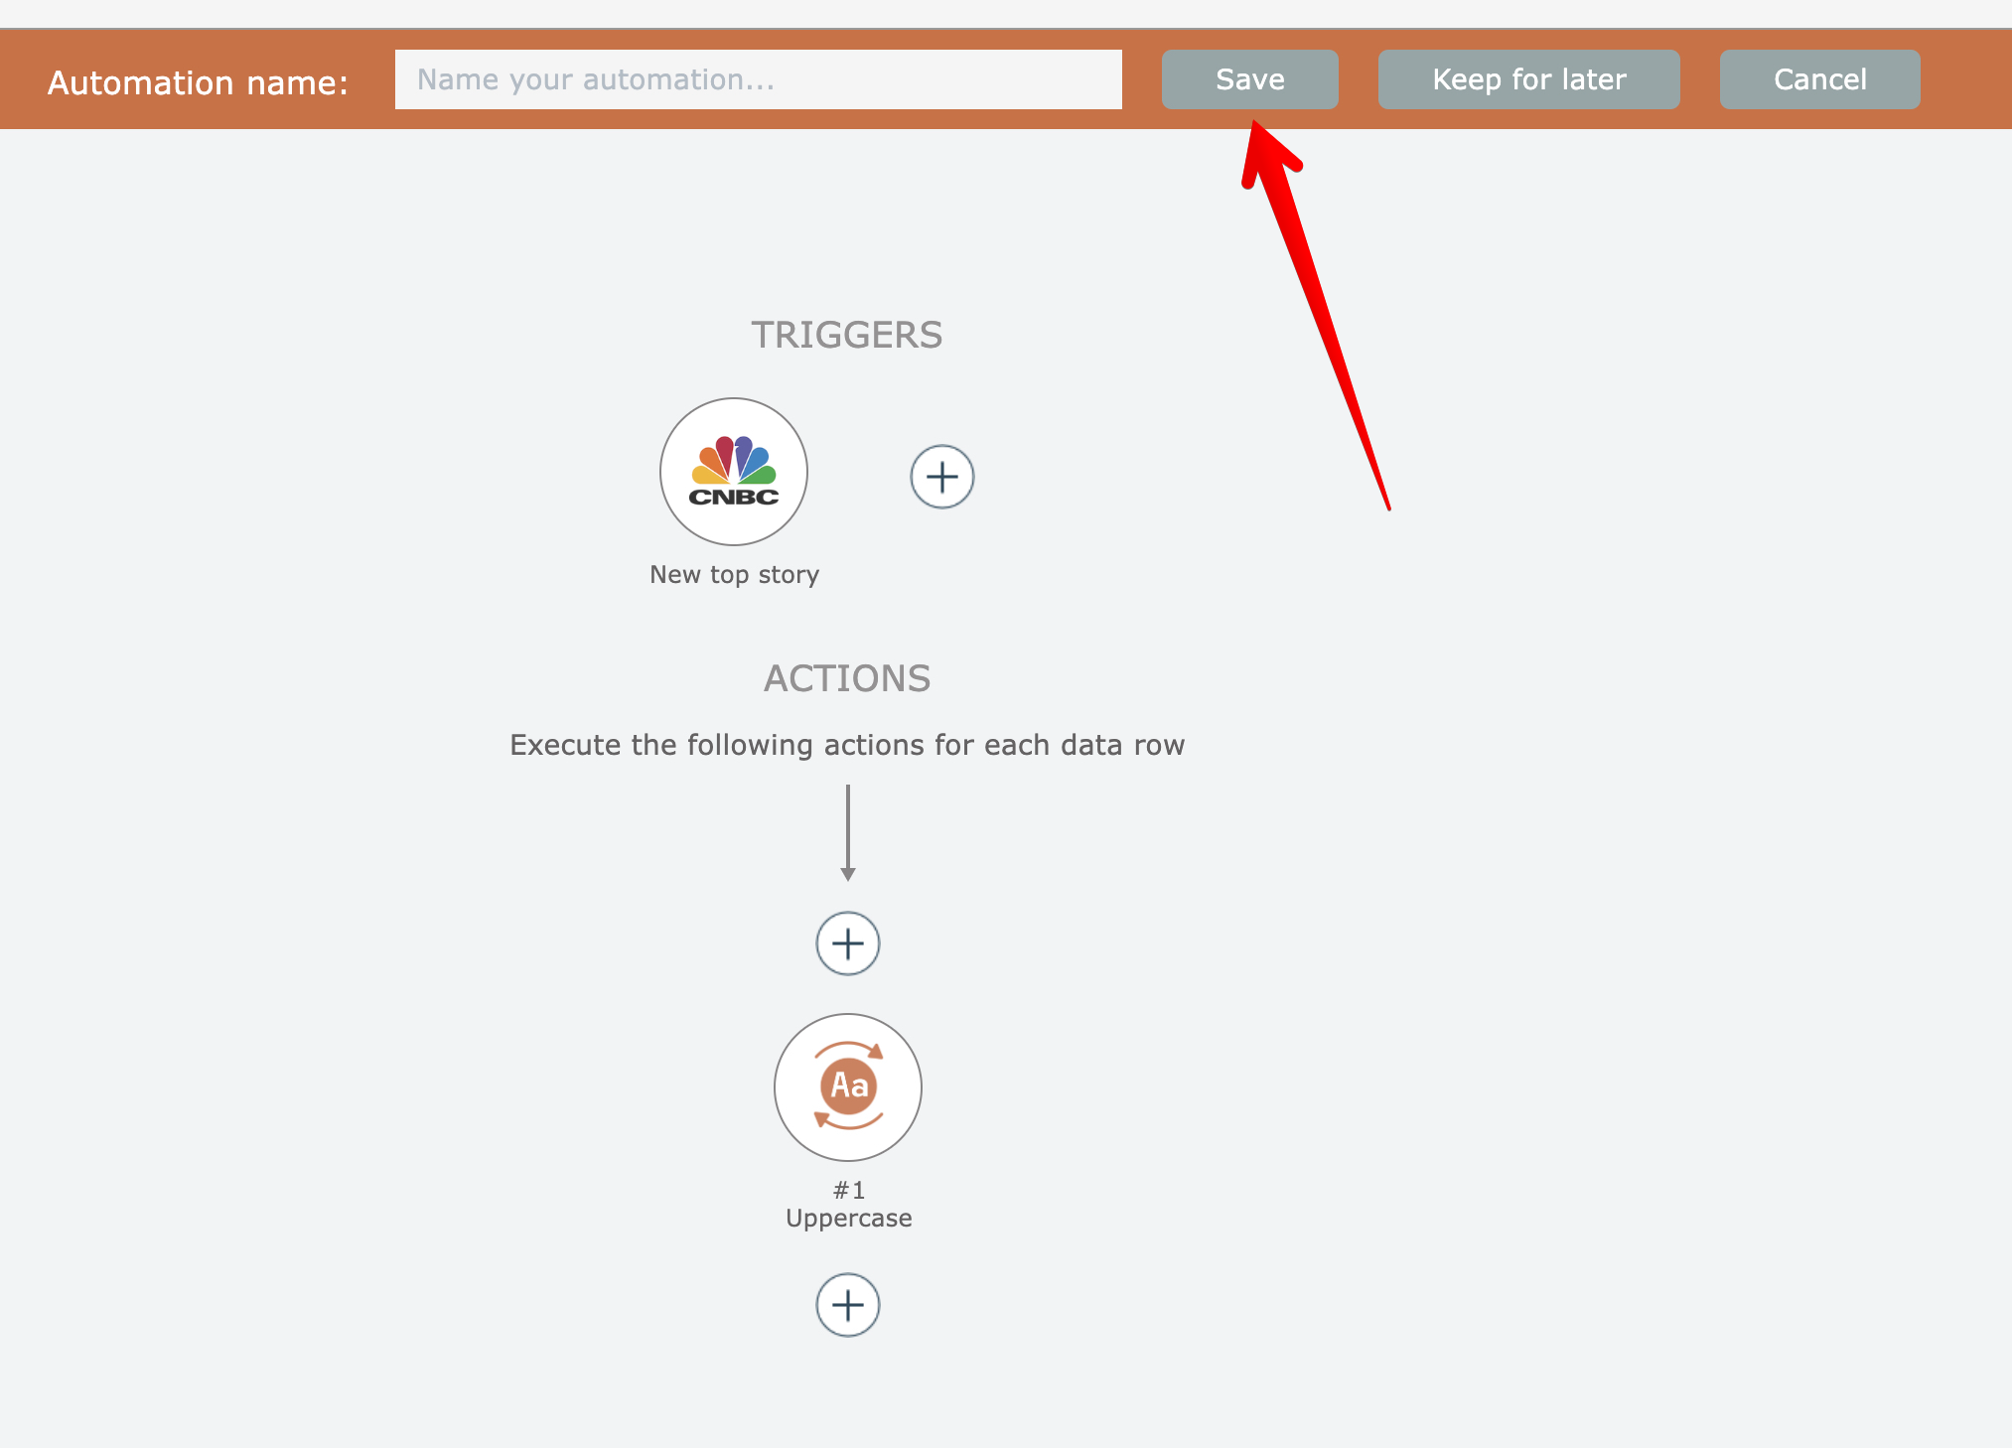Viewport: 2012px width, 1448px height.
Task: Click the empty canvas area below the last plus button
Action: point(847,1400)
